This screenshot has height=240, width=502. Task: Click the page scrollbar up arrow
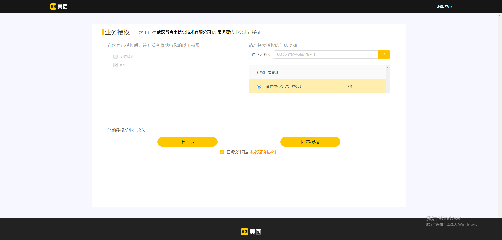(x=500, y=15)
